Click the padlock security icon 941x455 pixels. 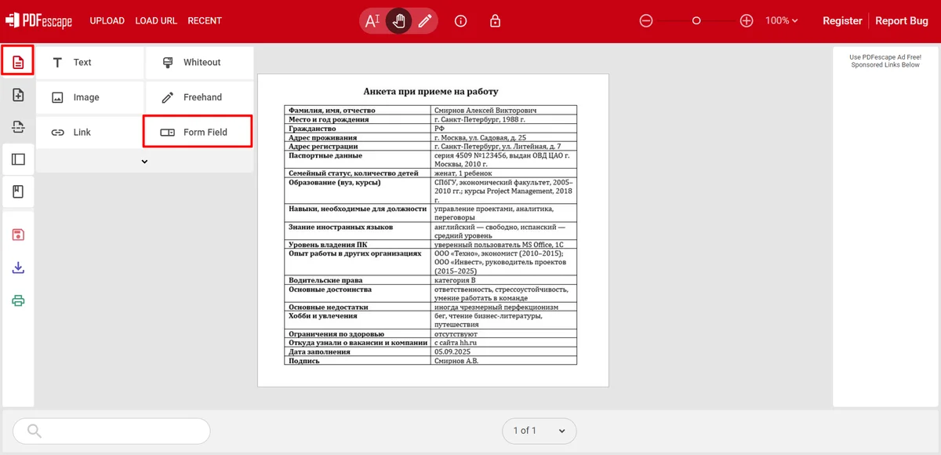(x=495, y=21)
